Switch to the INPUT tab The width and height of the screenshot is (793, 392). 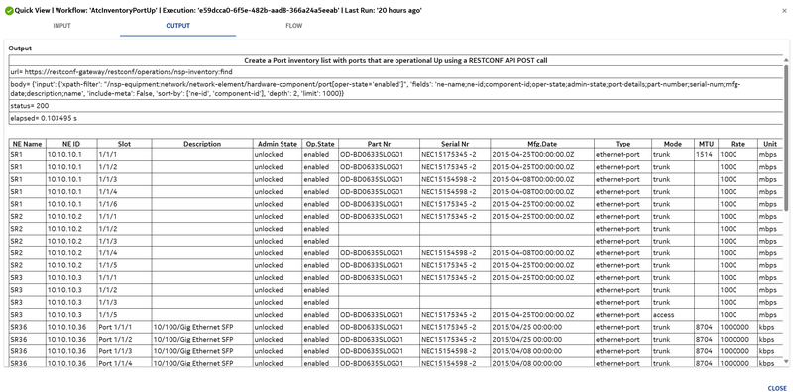point(61,26)
